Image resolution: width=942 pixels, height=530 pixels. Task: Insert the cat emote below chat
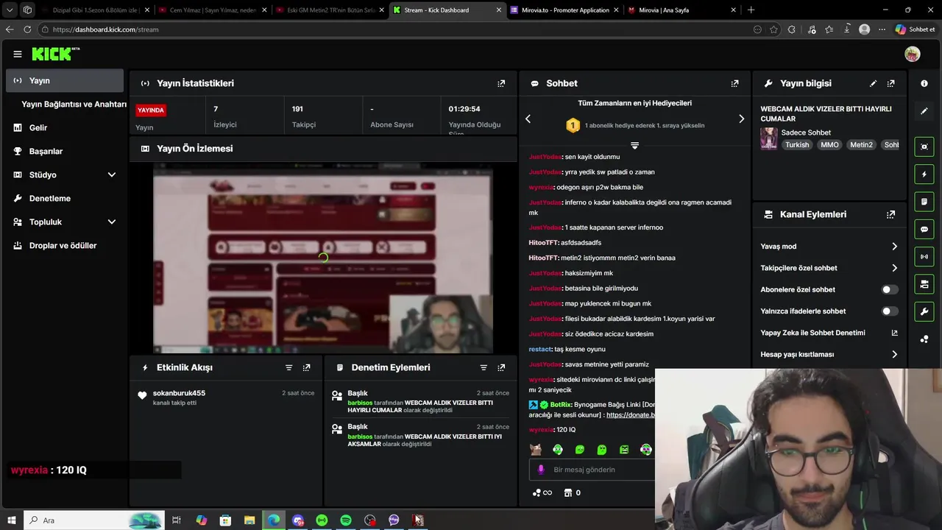tap(536, 449)
